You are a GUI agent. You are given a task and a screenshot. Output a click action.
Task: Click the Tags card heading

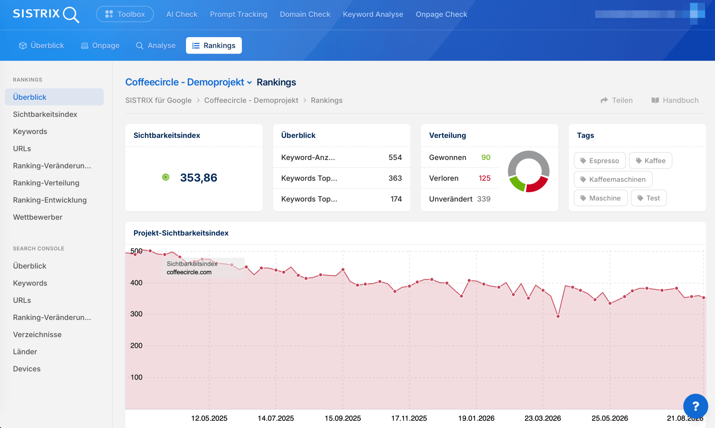(585, 136)
